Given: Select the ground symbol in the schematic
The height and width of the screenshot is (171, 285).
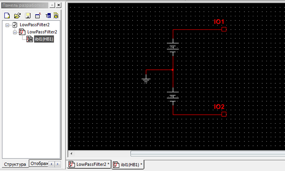Looking at the screenshot, I should point(146,79).
